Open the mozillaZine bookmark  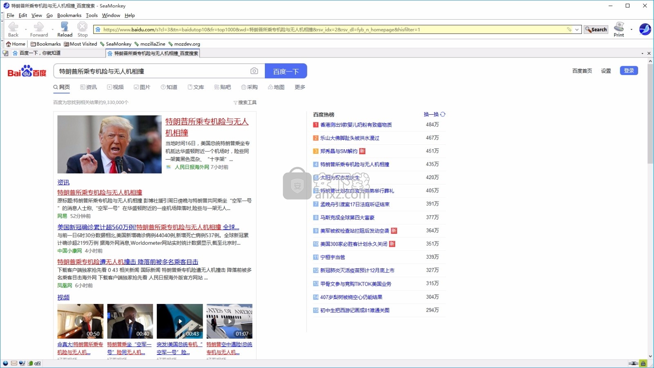click(150, 44)
